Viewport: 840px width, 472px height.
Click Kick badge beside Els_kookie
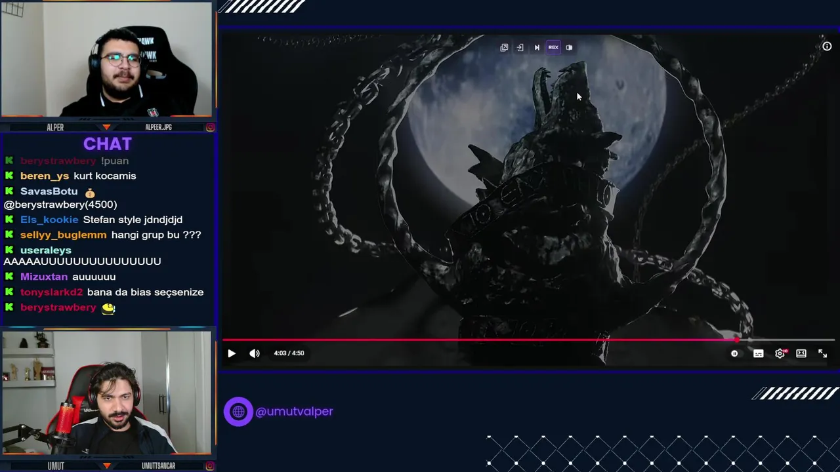click(x=9, y=220)
